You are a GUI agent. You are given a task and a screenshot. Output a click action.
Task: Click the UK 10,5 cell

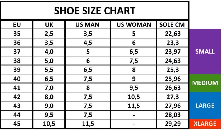49,124
